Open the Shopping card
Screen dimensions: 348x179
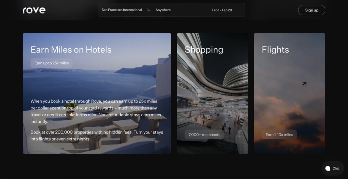point(212,93)
